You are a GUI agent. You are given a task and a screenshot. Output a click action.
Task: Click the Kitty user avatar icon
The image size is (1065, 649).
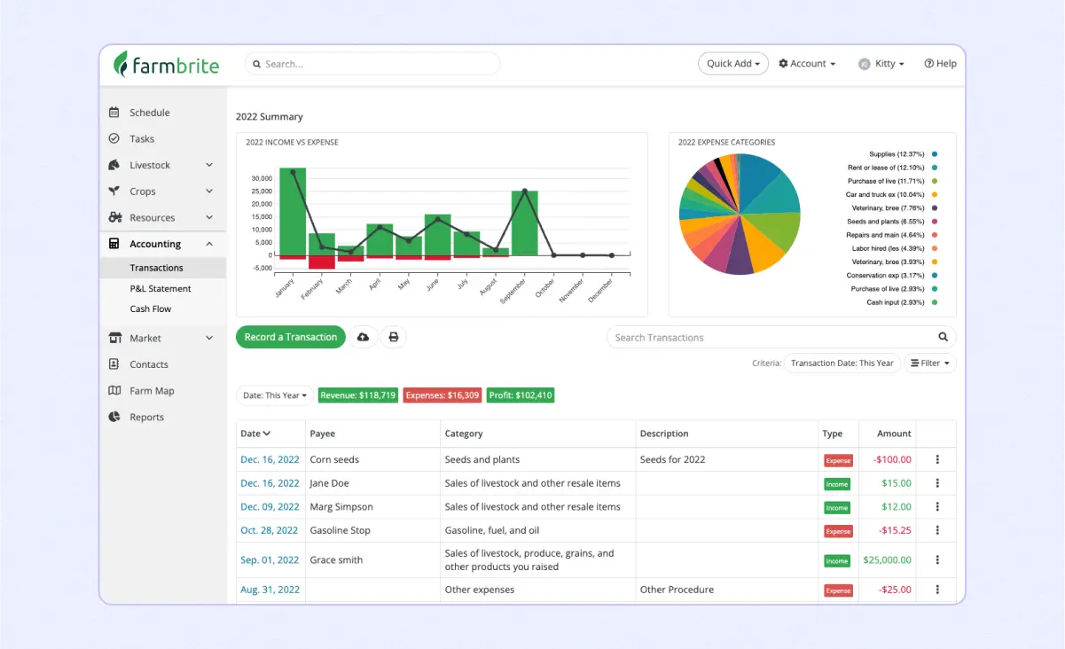865,64
